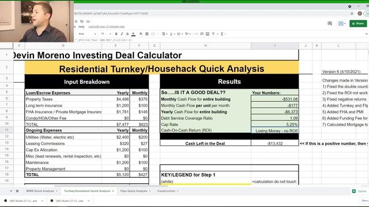Screen dimensions: 369x207
Task: Open Flips Quick Analysis tab menu arrow
Action: click(150, 191)
